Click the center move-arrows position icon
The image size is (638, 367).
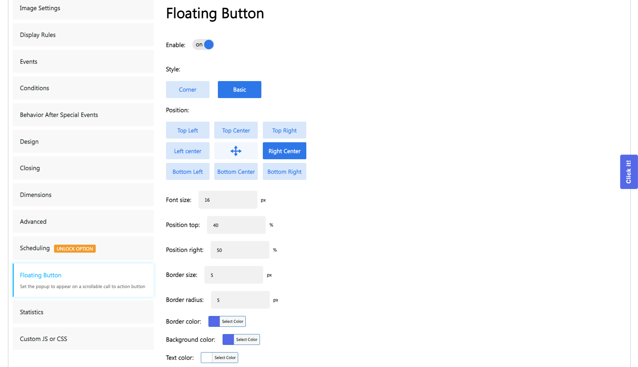[236, 151]
